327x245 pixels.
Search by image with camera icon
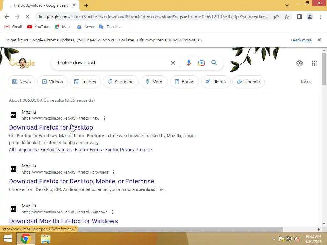[x=201, y=63]
